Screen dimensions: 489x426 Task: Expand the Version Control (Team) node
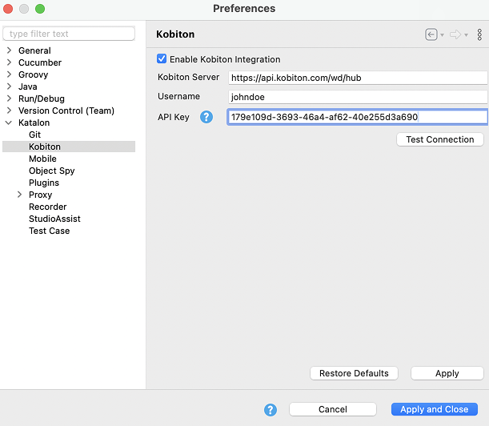[9, 111]
